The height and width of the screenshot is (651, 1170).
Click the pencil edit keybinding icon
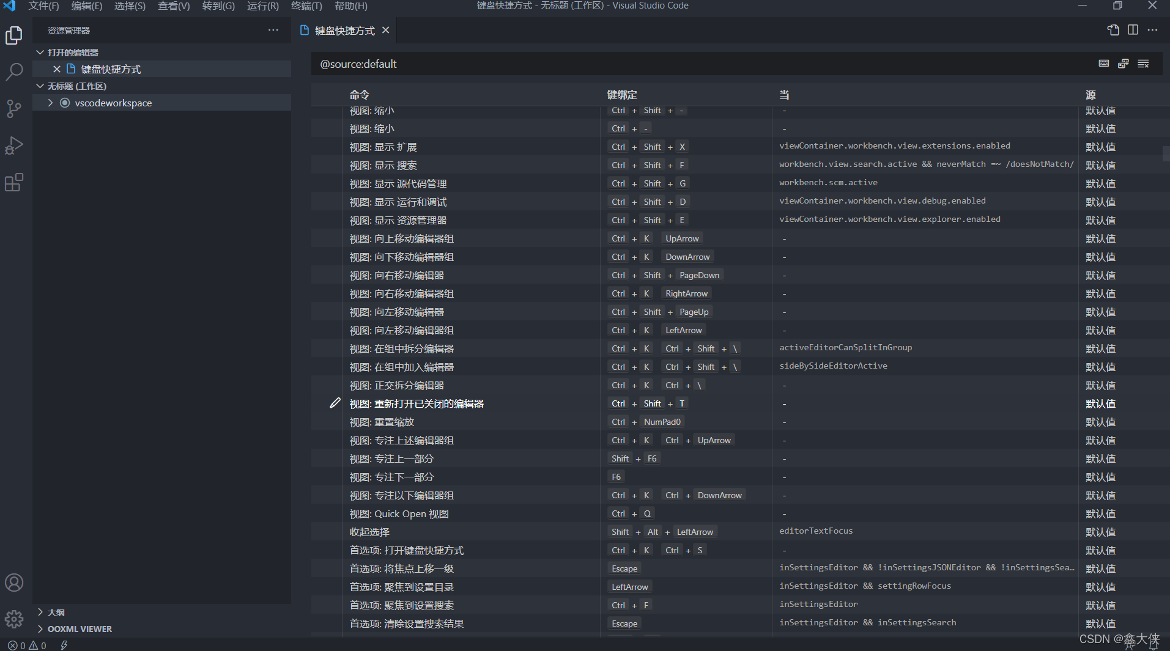point(335,403)
